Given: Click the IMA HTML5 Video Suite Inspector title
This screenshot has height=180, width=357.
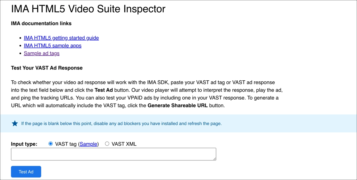Looking at the screenshot, I should pyautogui.click(x=88, y=9).
